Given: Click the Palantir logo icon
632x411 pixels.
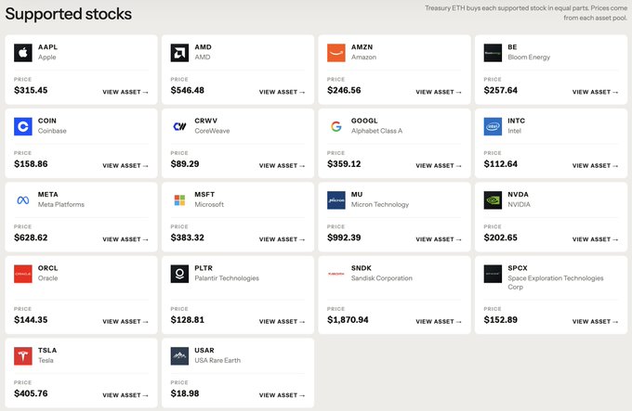Looking at the screenshot, I should pyautogui.click(x=179, y=274).
